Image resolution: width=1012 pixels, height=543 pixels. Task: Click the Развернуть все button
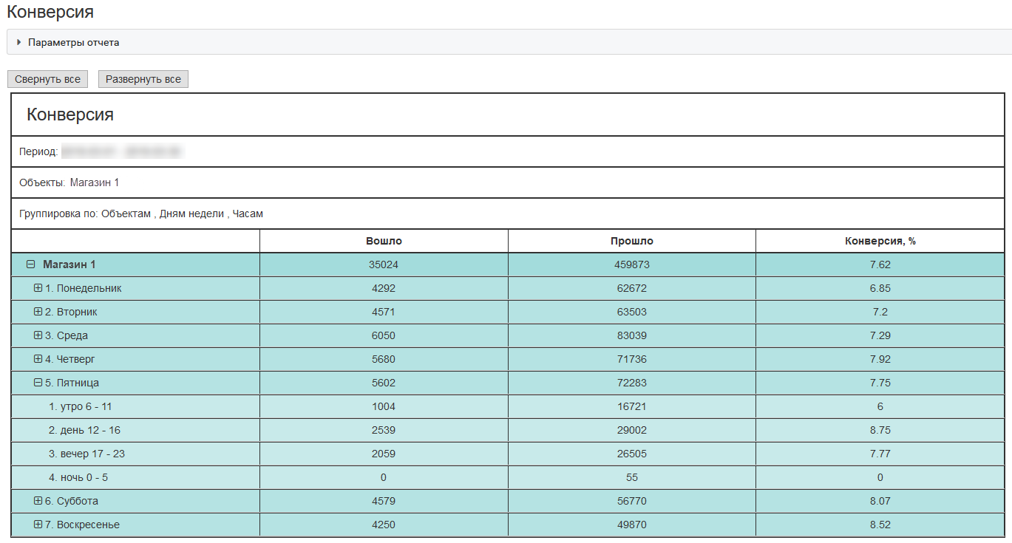pyautogui.click(x=143, y=79)
